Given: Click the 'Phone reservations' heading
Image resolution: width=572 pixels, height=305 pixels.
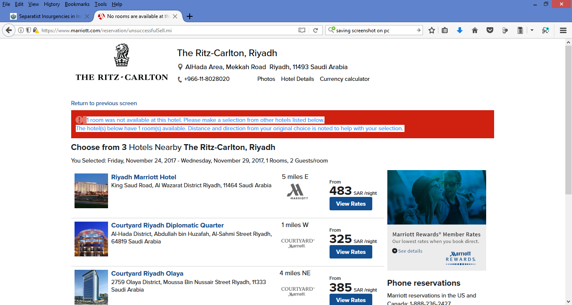Looking at the screenshot, I should click(x=424, y=283).
